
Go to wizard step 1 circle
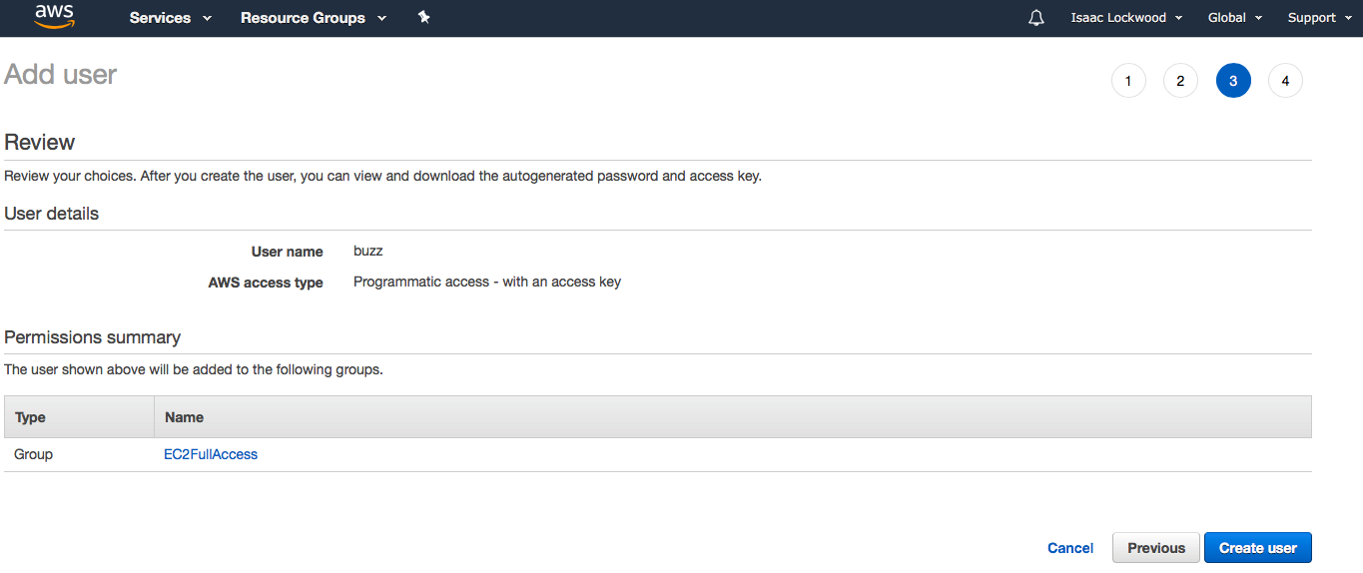[x=1128, y=81]
